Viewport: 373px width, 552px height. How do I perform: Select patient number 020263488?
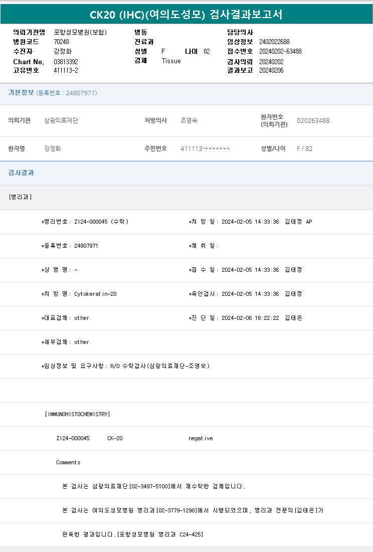313,120
